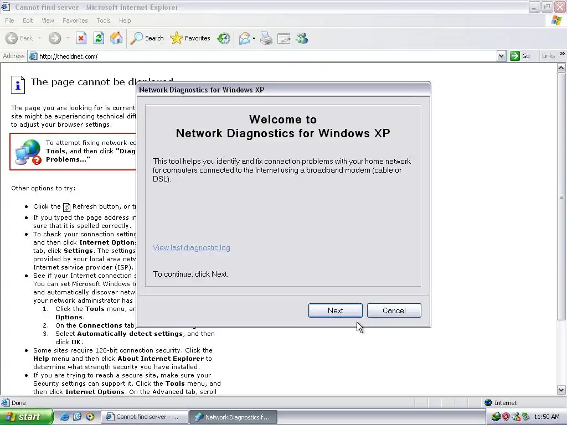Expand the Back button history dropdown arrow
The image size is (567, 425).
(39, 38)
